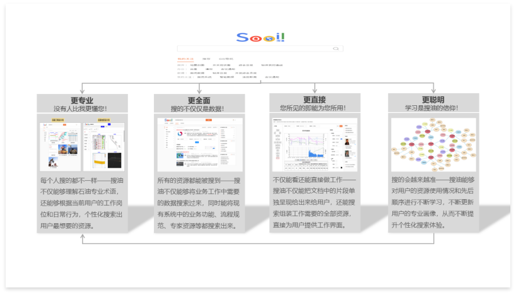Screen dimensions: 516x295
Task: Open the 会议通知 link in the 办公 row
Action: tap(228, 69)
